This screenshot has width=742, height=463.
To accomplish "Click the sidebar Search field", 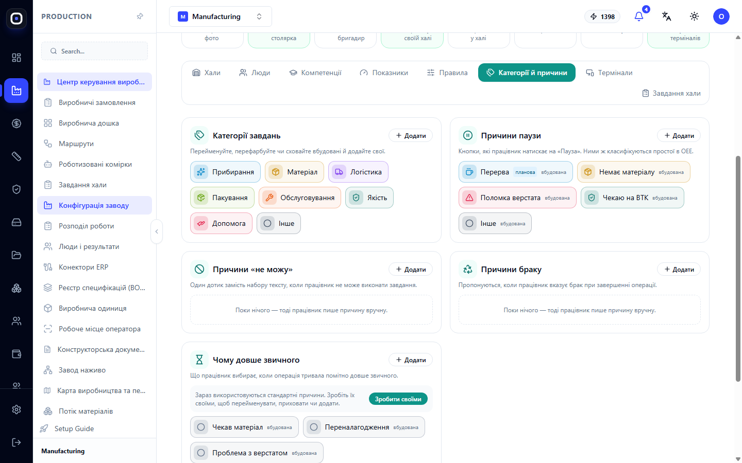I will pos(94,51).
